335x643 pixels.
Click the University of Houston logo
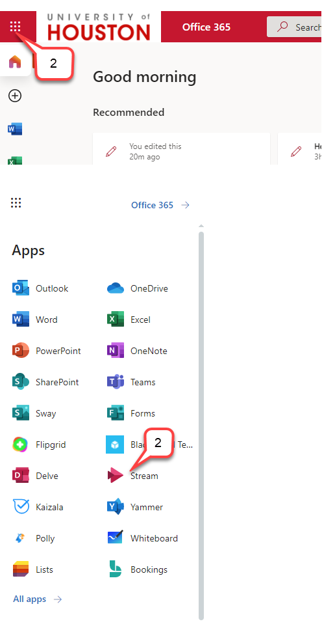pos(99,27)
